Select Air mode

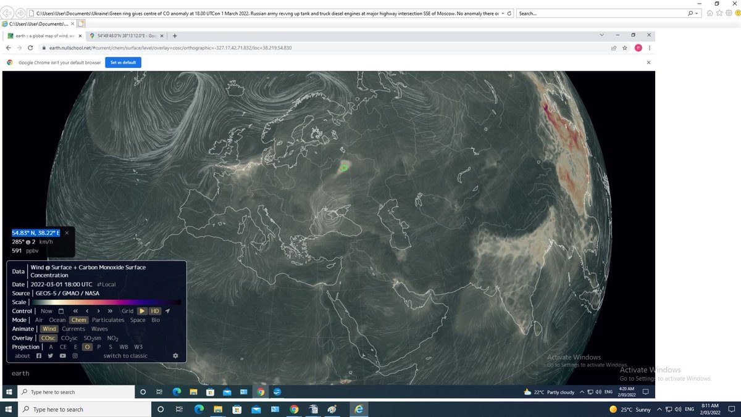click(x=39, y=320)
